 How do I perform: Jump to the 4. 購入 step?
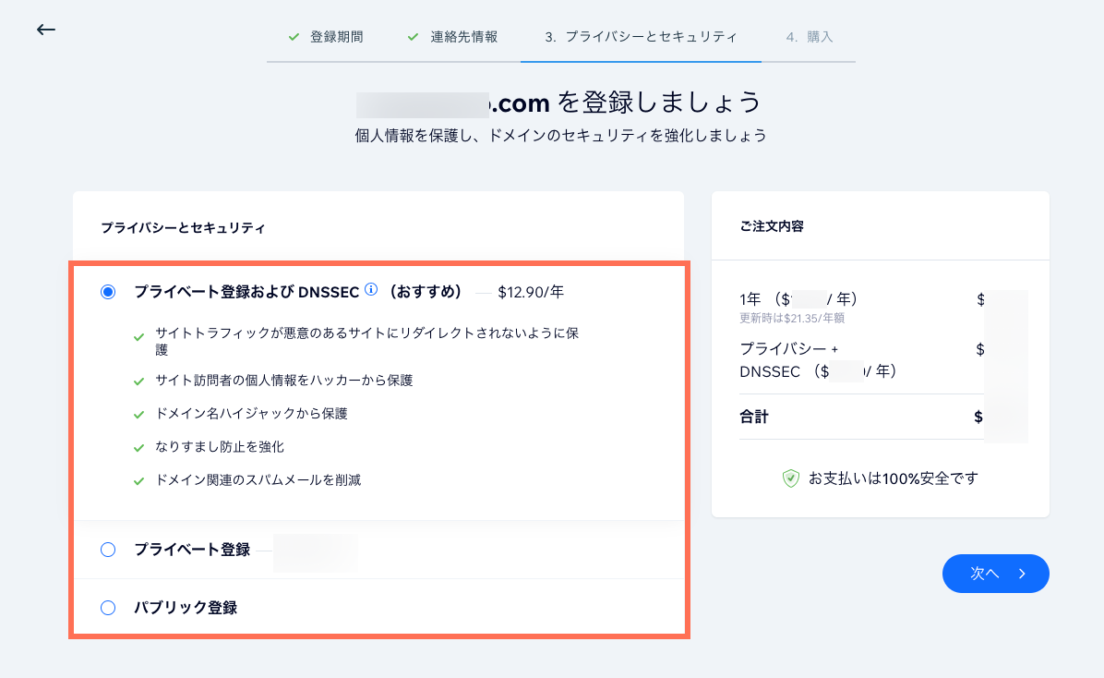point(809,37)
